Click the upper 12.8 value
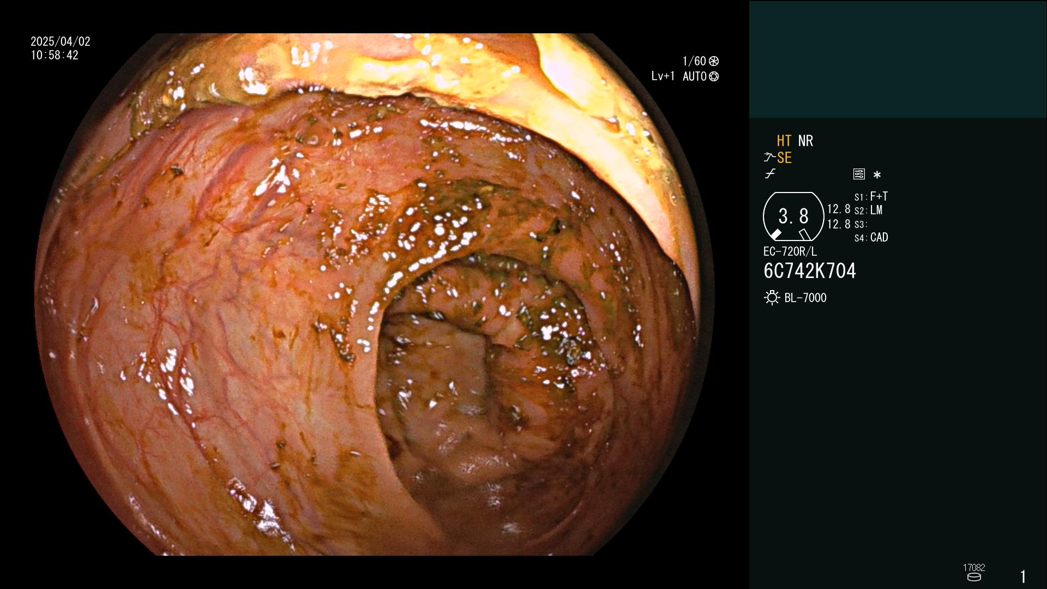This screenshot has width=1047, height=589. coord(839,209)
